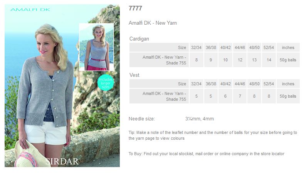Click the AMALFI DK title on the cover

pos(30,10)
